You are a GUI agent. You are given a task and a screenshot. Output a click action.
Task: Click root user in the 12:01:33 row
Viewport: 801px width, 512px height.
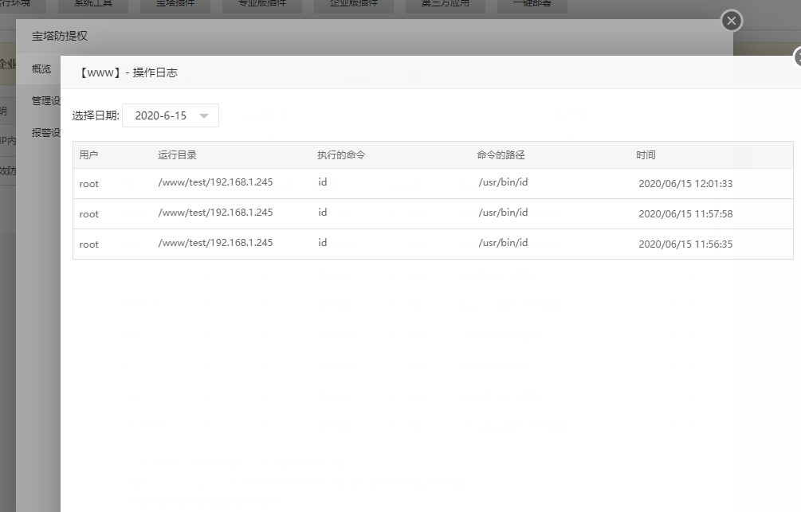89,184
